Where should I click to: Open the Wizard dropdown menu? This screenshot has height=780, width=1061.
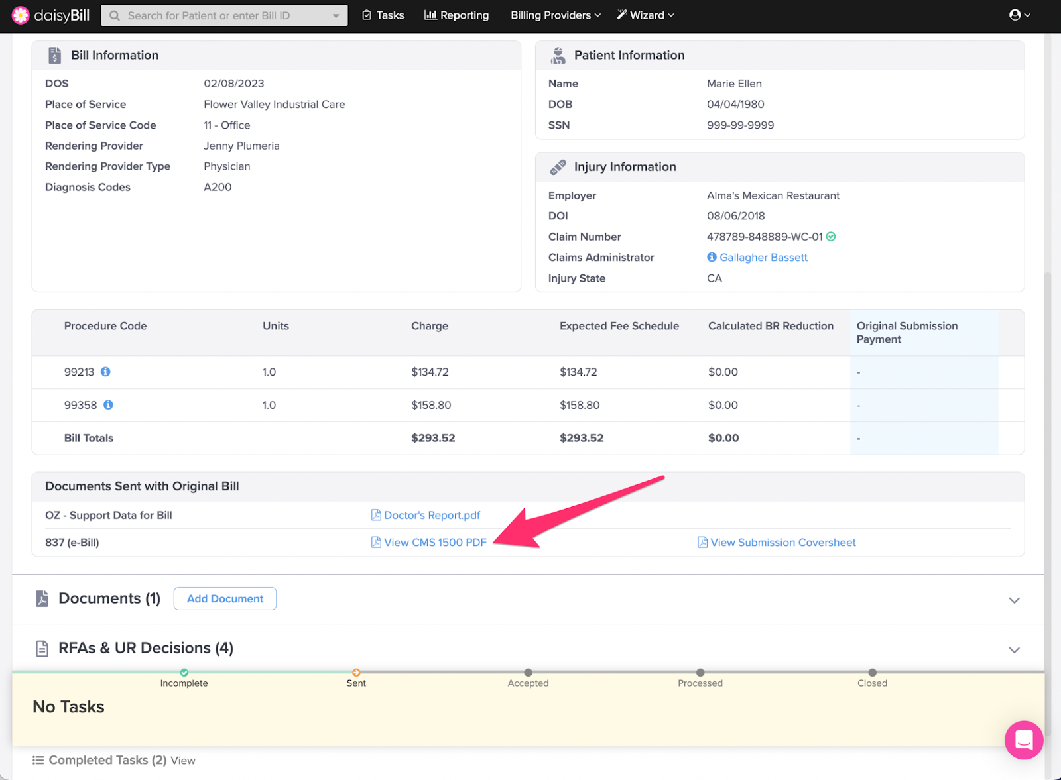point(645,15)
